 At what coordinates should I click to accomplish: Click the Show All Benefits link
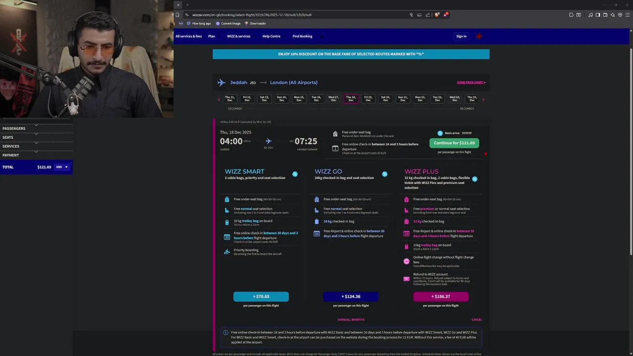tap(351, 320)
